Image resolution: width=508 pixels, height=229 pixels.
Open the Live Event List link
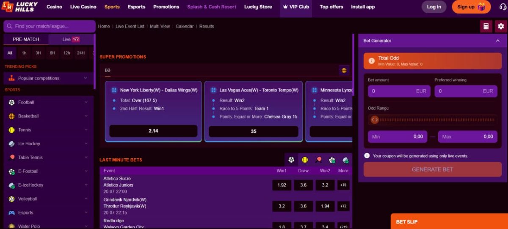(130, 26)
